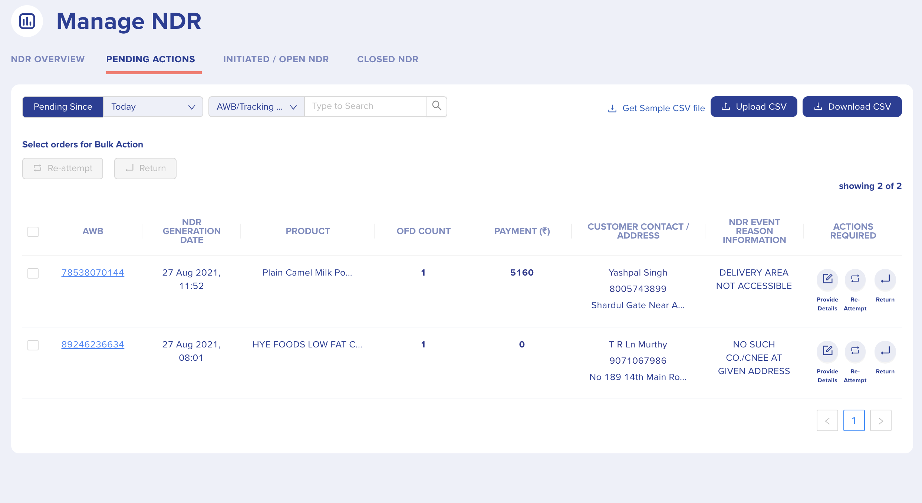Switch to the NDR Overview tab
The image size is (922, 503).
pos(47,59)
